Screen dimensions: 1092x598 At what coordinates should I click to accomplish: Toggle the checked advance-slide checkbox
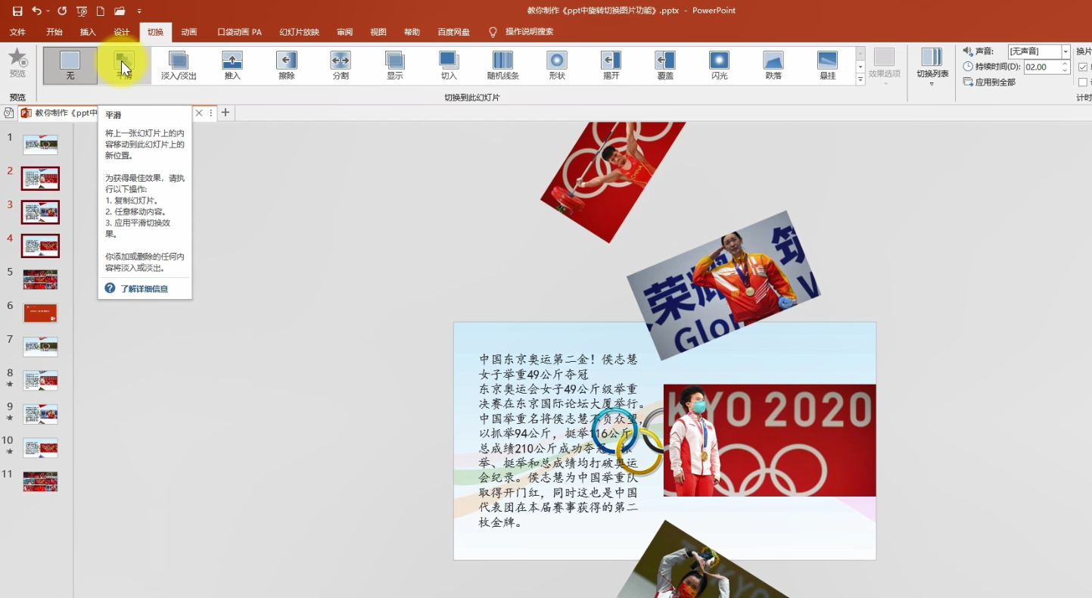pos(1083,67)
